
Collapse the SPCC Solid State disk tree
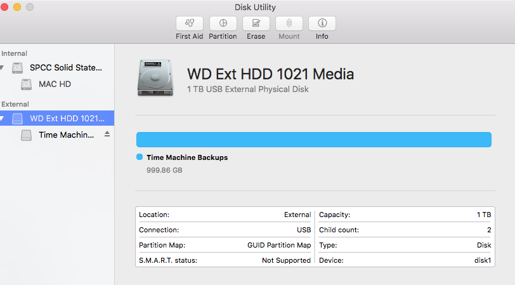tap(3, 68)
